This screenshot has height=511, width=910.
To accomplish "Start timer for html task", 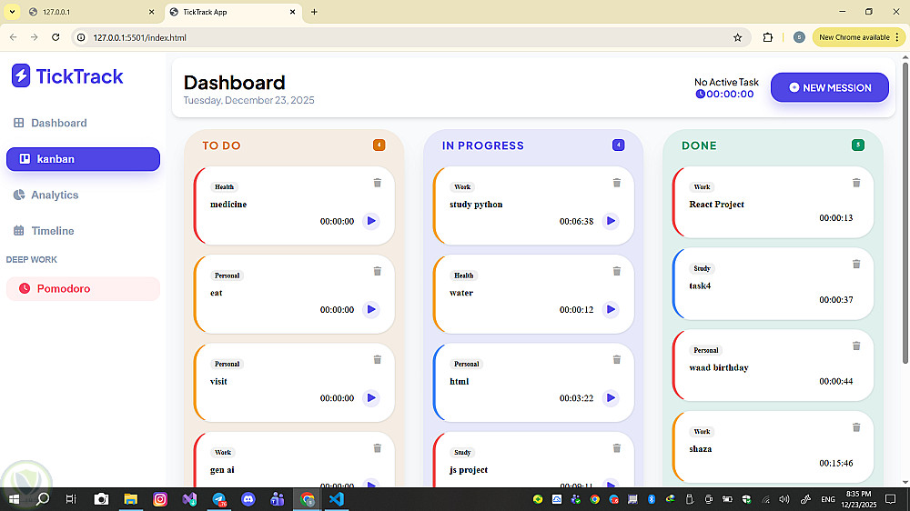I will tap(611, 398).
